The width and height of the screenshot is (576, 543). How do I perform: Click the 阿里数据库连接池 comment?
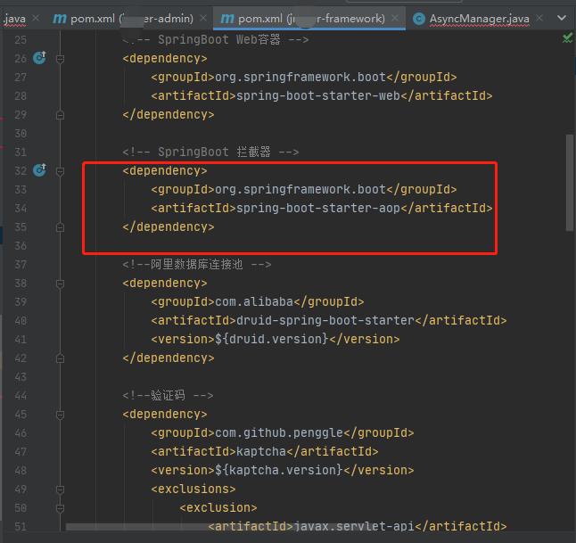pos(197,265)
